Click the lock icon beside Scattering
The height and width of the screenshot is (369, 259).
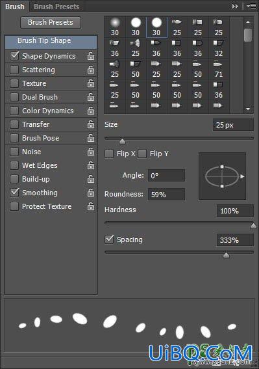91,70
